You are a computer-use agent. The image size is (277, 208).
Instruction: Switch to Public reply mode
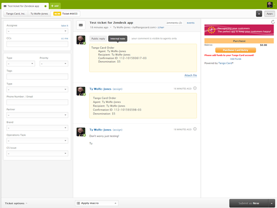[x=98, y=39]
